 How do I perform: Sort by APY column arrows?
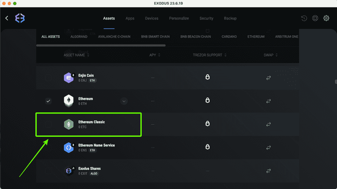(x=159, y=55)
